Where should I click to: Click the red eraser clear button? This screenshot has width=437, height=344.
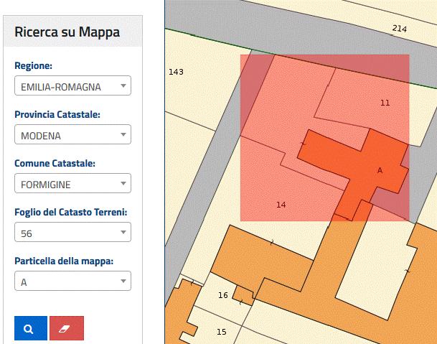(67, 328)
